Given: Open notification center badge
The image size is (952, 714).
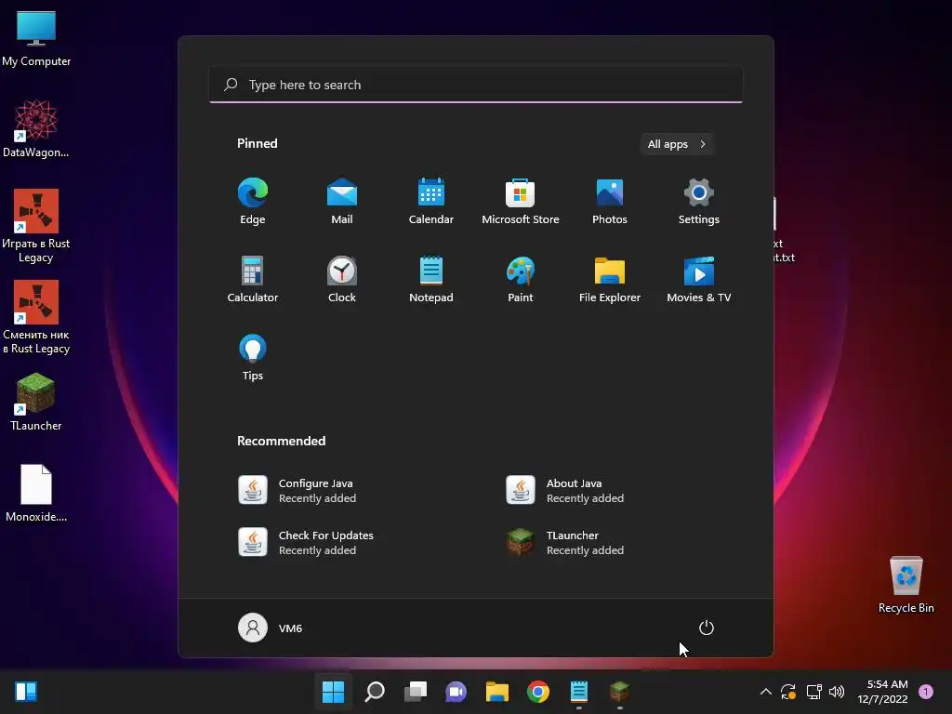Looking at the screenshot, I should pos(926,692).
